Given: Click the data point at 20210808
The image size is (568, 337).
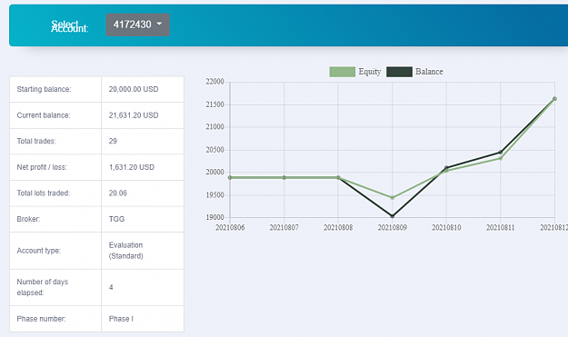Looking at the screenshot, I should [x=338, y=178].
